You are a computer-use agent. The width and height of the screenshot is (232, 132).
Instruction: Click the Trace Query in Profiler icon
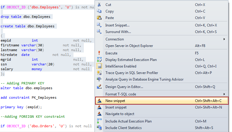coord(99,73)
